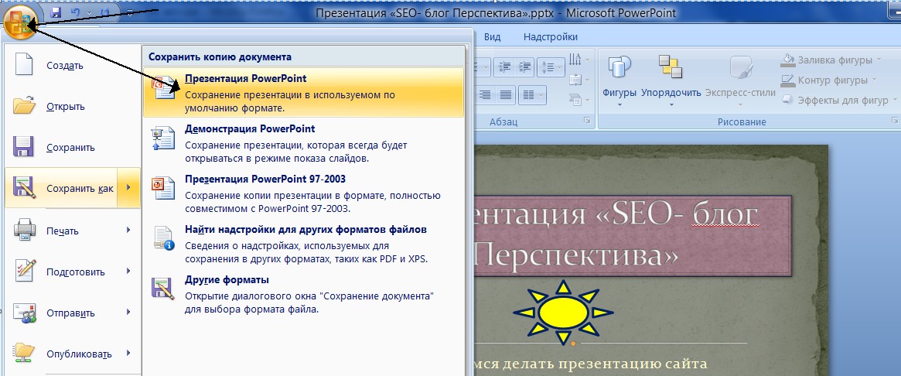The image size is (901, 376).
Task: Click the round Office button
Action: click(x=20, y=21)
